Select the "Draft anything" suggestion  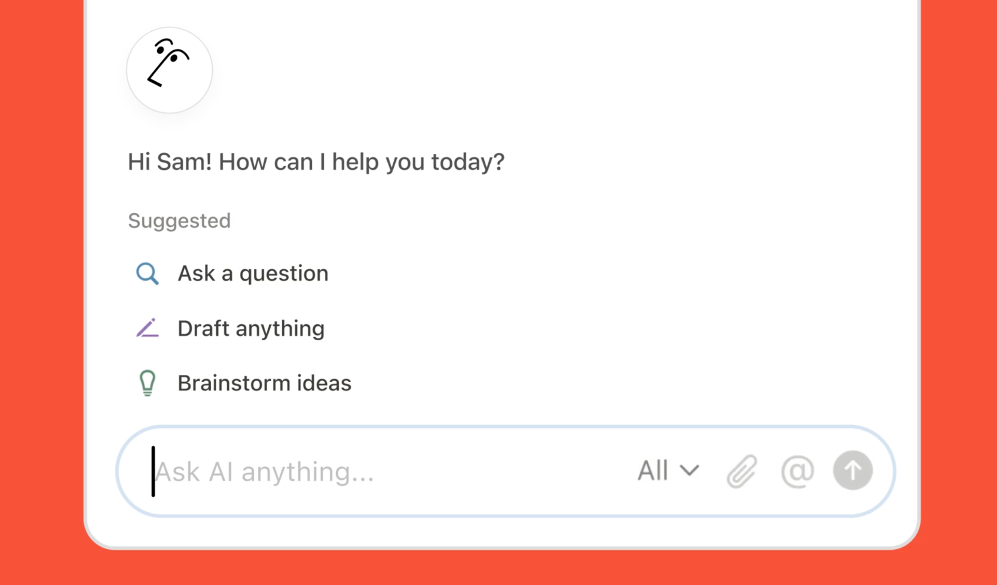pos(230,328)
